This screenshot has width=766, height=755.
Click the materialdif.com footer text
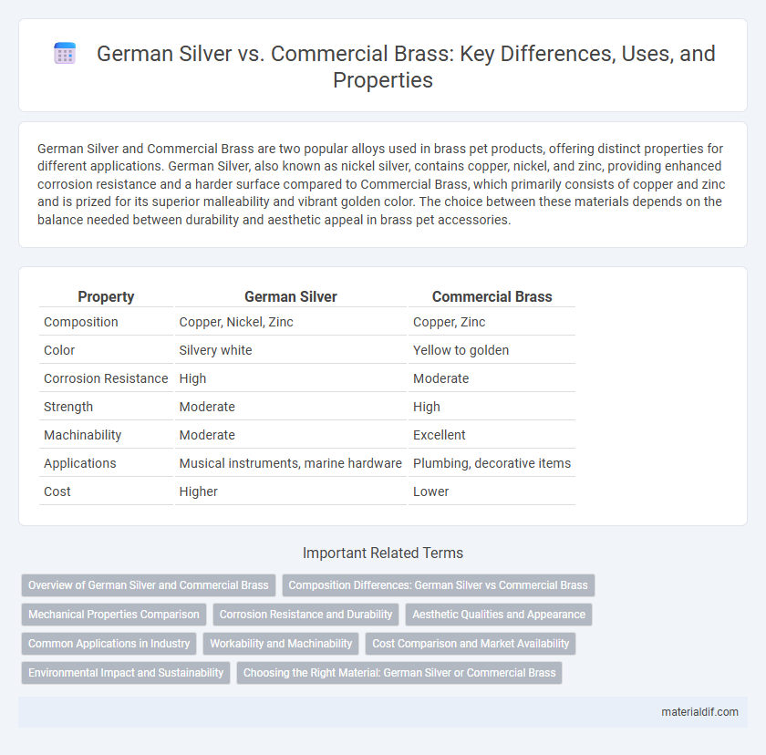[699, 712]
